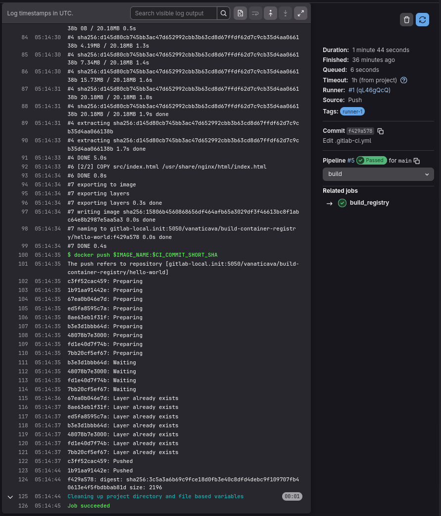Image resolution: width=441 pixels, height=516 pixels.
Task: Open timeout help question icon
Action: 404,80
